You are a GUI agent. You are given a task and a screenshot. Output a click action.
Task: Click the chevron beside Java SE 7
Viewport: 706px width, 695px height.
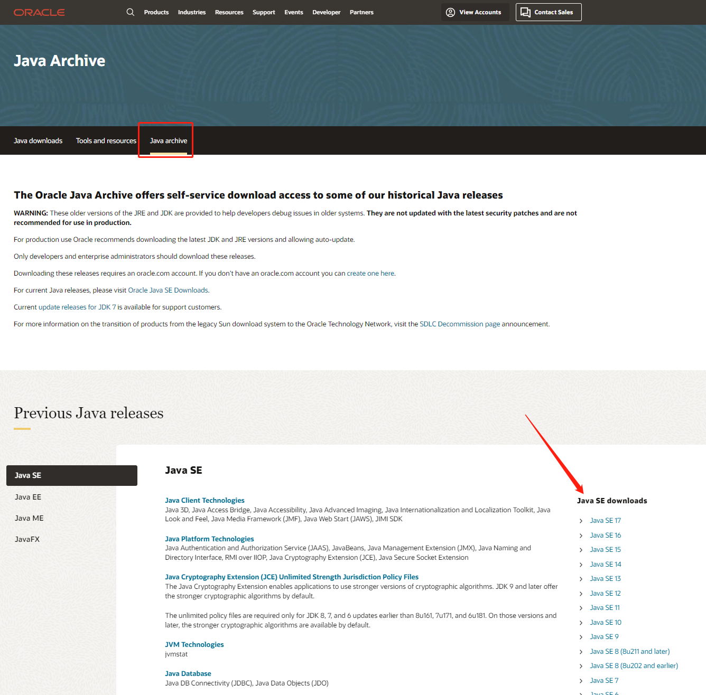pos(581,681)
